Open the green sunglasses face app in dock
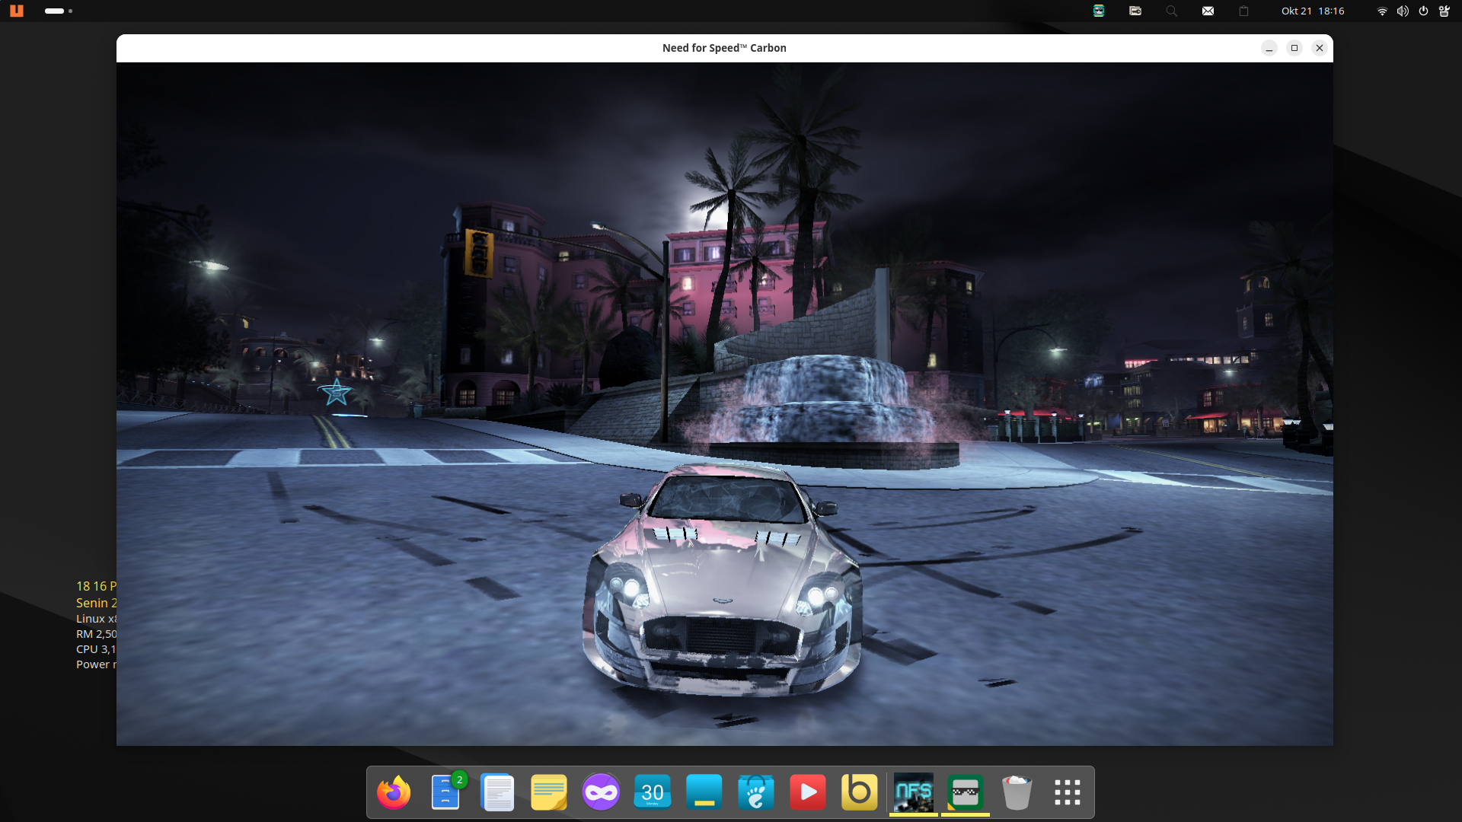Image resolution: width=1462 pixels, height=822 pixels. tap(965, 792)
